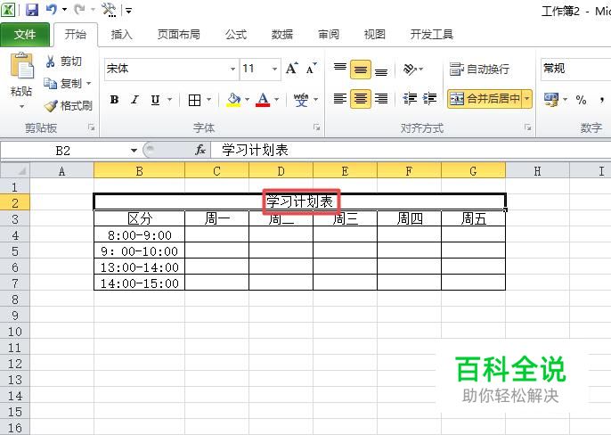Select column H header
The height and width of the screenshot is (435, 611).
pos(537,171)
